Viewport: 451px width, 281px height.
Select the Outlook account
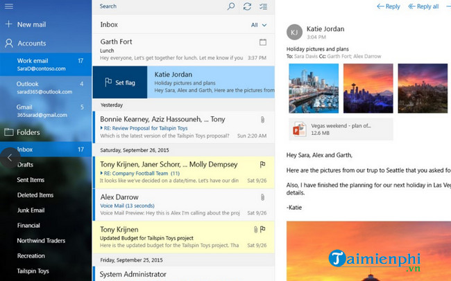(x=46, y=87)
